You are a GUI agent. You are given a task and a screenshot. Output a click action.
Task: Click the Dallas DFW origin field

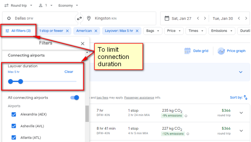pyautogui.click(x=40, y=19)
